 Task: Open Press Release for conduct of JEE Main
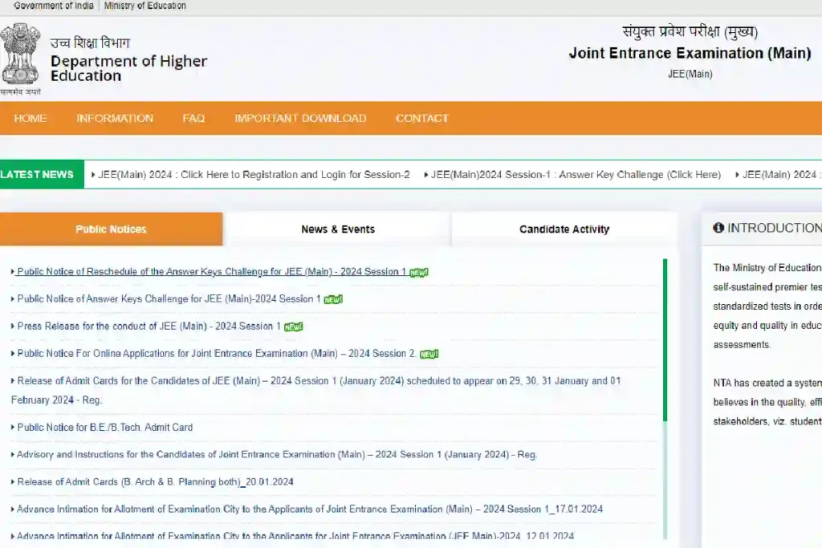pyautogui.click(x=149, y=326)
